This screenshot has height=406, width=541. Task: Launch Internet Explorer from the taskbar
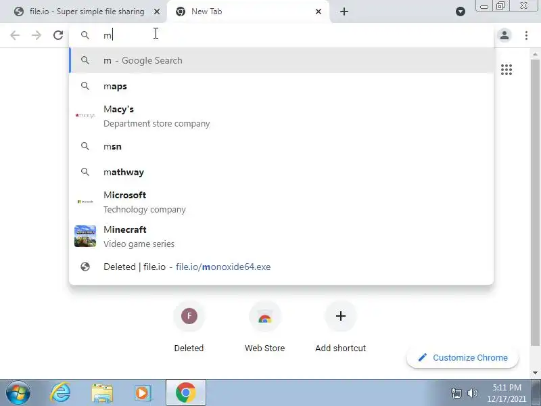tap(60, 393)
